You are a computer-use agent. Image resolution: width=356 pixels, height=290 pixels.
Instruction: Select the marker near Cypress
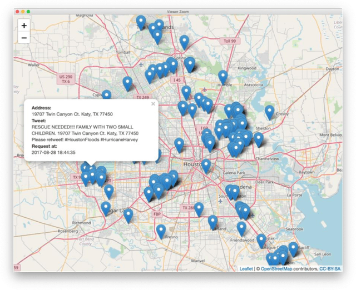[x=106, y=96]
